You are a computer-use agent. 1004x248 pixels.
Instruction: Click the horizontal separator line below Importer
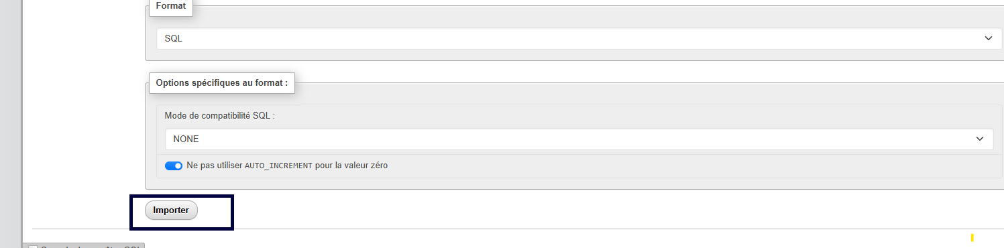[x=518, y=229]
